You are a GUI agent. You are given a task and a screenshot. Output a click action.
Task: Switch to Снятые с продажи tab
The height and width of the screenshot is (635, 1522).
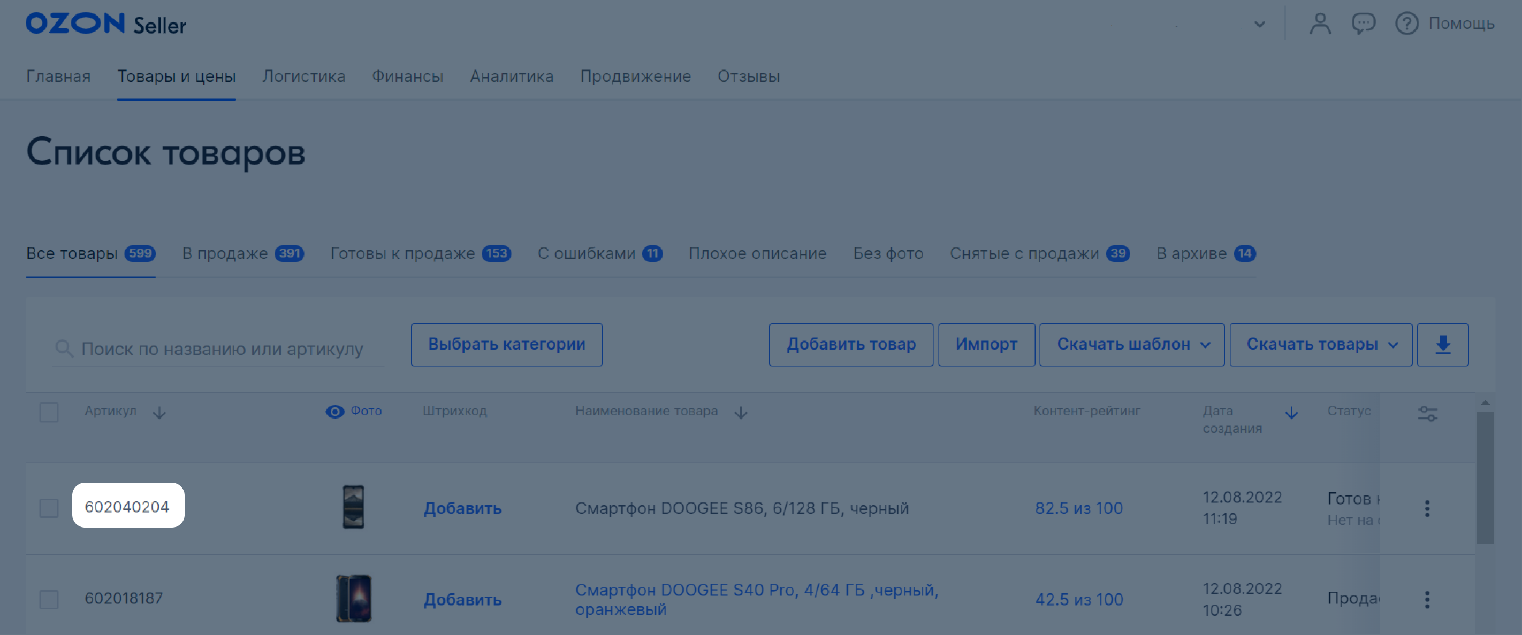(1039, 253)
